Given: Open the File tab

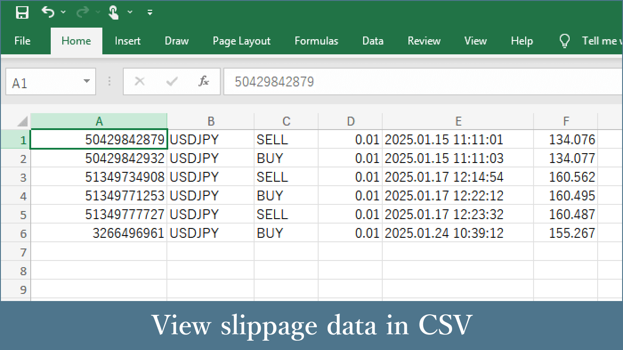Looking at the screenshot, I should [x=22, y=41].
